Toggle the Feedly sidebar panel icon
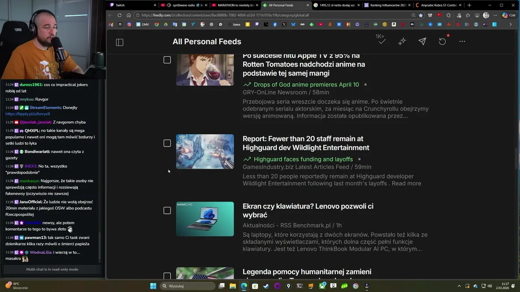The image size is (520, 292). (x=119, y=42)
